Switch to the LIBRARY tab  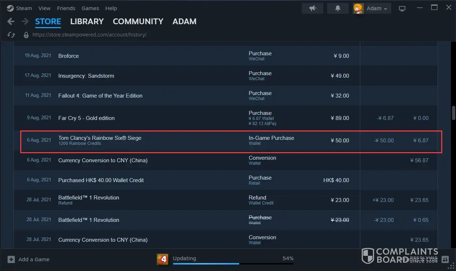coord(87,22)
